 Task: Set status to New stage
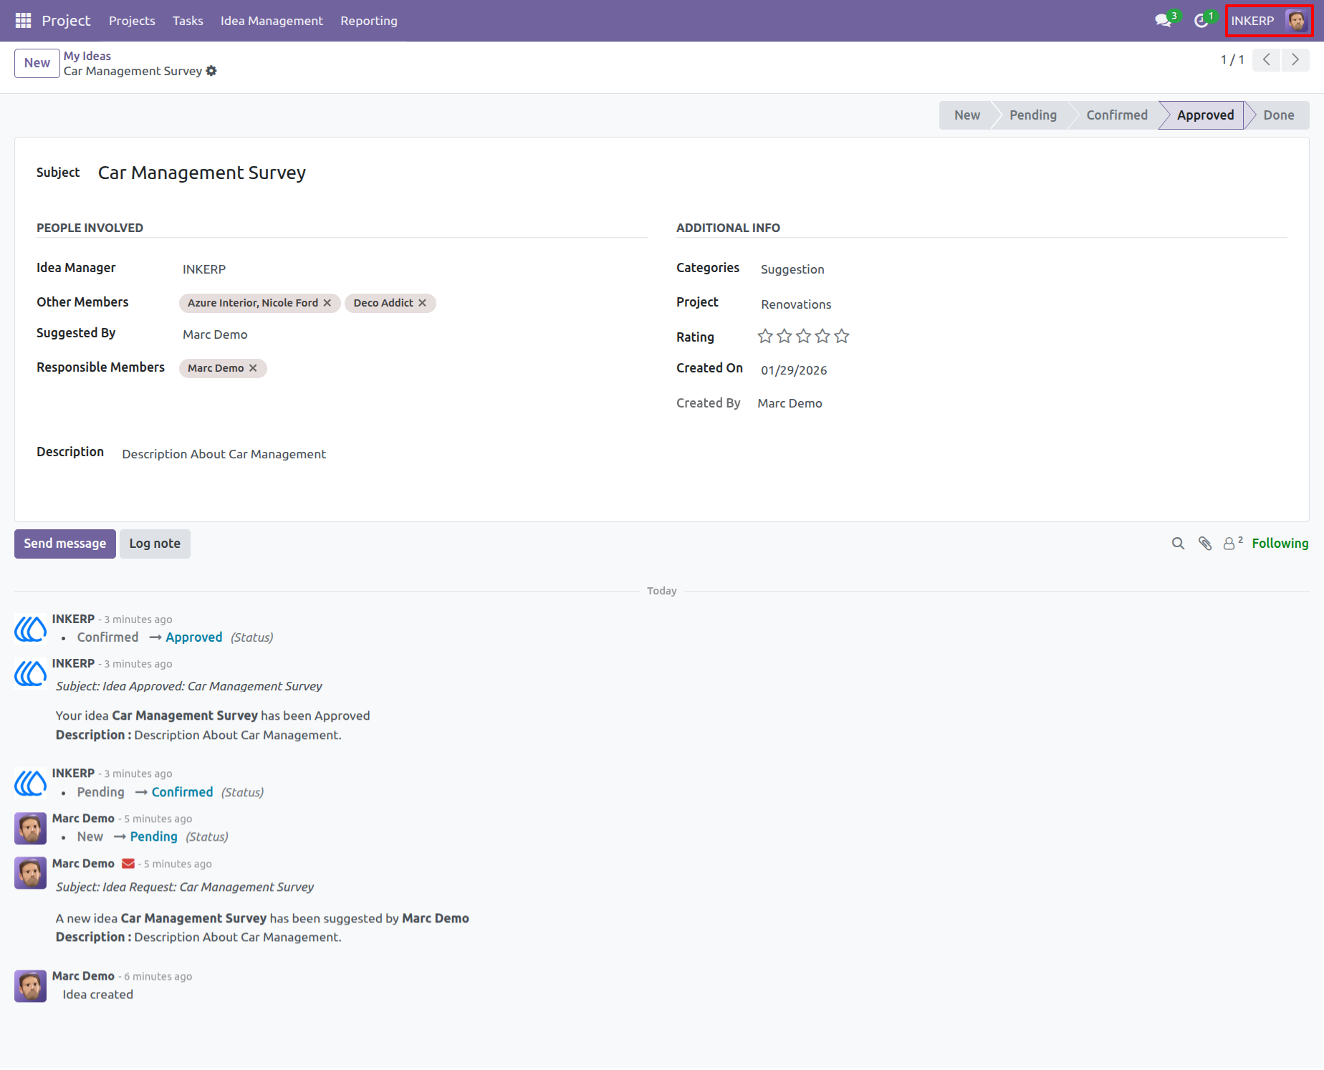click(x=966, y=115)
